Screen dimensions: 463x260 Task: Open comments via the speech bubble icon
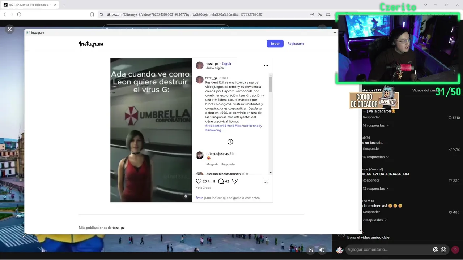point(221,181)
